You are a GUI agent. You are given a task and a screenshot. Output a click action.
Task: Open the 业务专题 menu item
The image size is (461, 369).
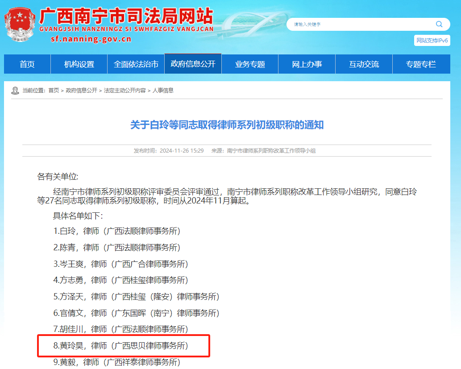coord(249,64)
